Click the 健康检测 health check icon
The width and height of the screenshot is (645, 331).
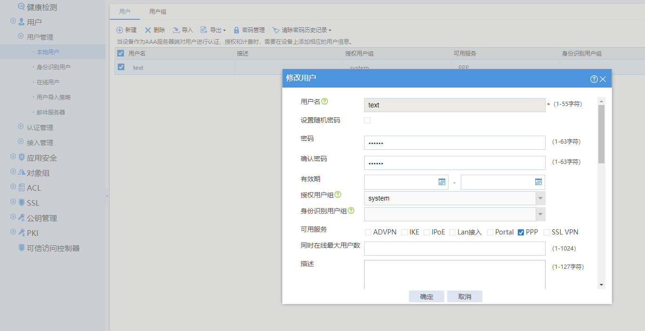tap(21, 7)
